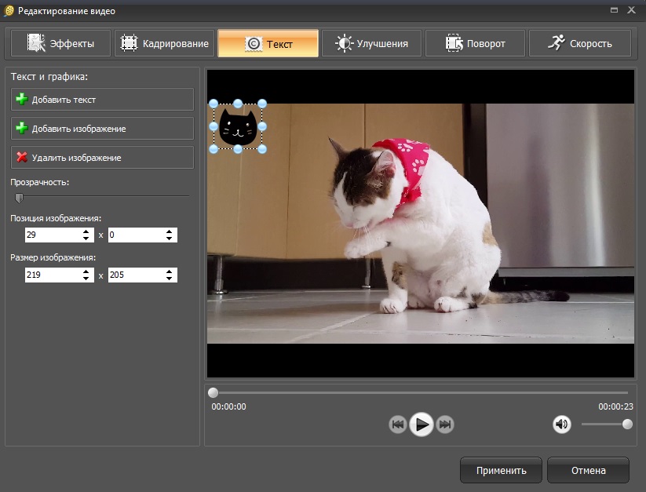
Task: Increase image width with up arrow
Action: [86, 272]
